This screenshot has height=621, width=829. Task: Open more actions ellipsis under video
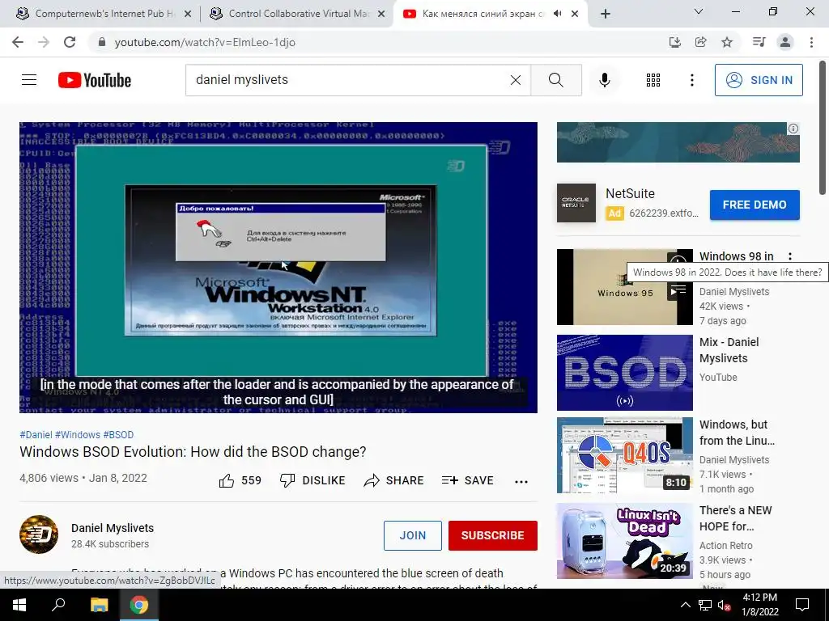coord(521,481)
